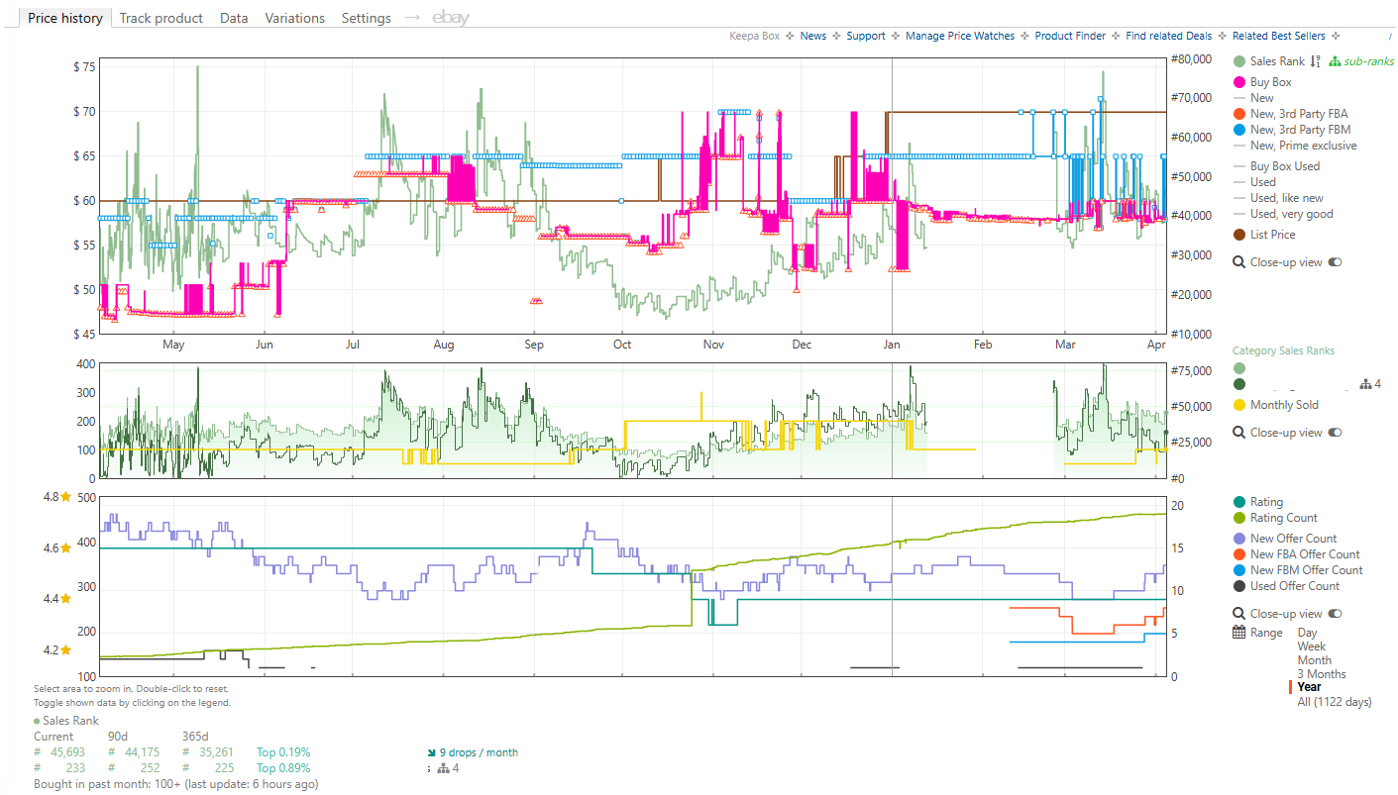Set the range to All (1122 days)

pos(1335,702)
